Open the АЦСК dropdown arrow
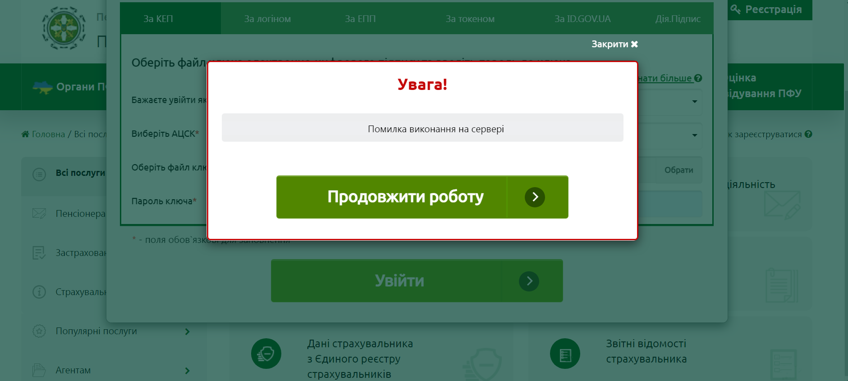The image size is (848, 381). click(x=694, y=135)
